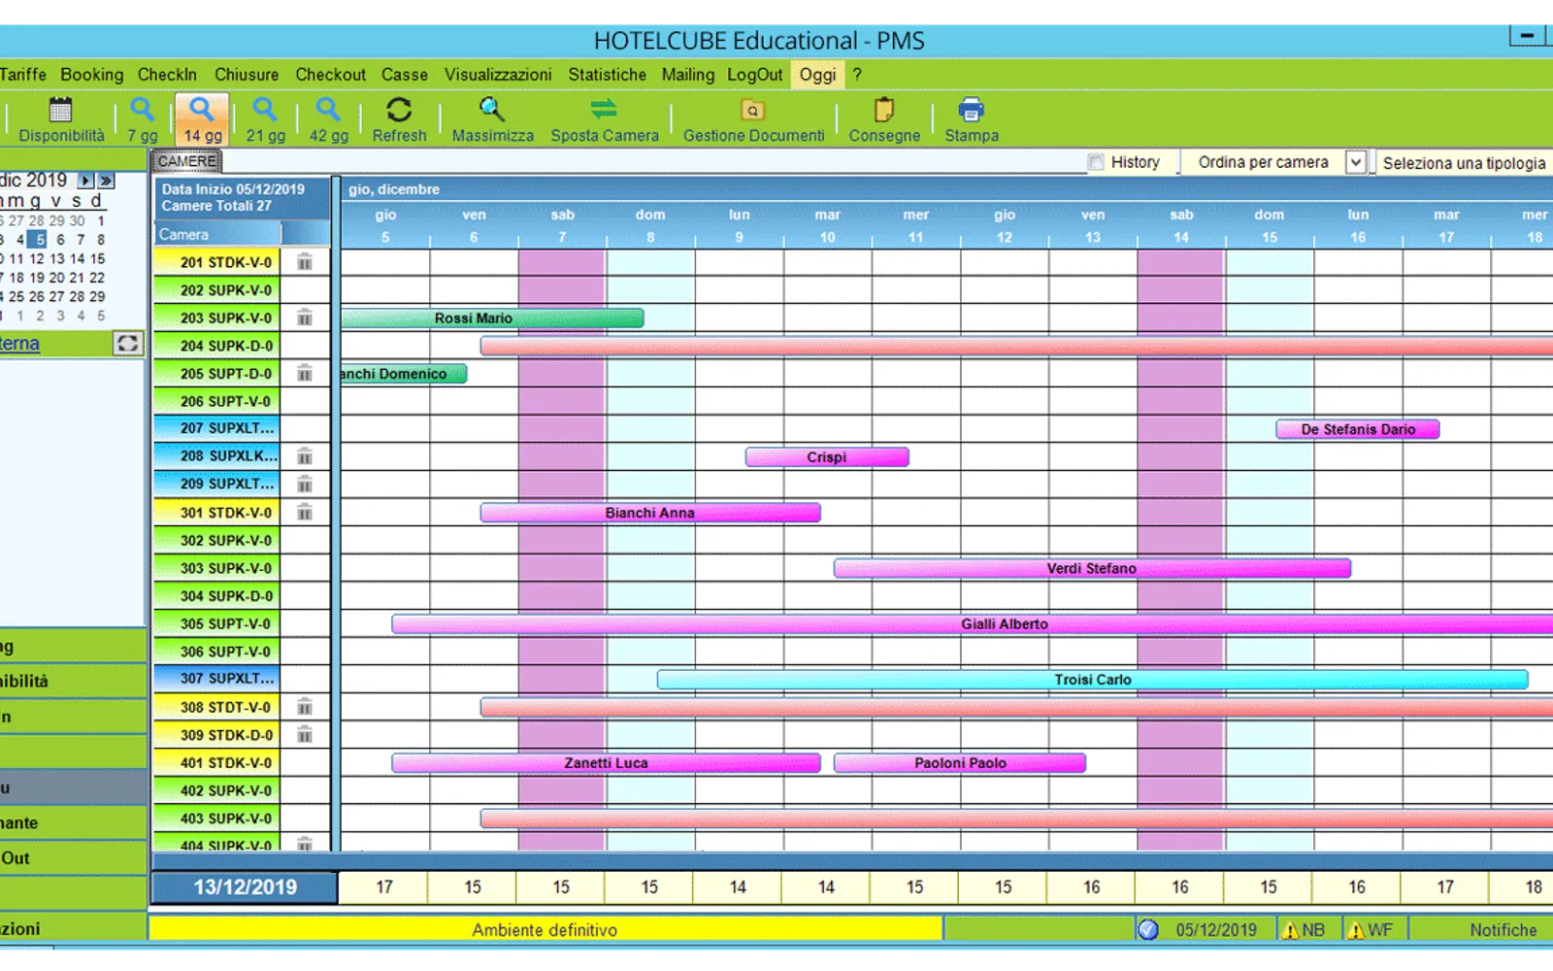Open the Booking menu
The height and width of the screenshot is (971, 1553).
[x=92, y=75]
